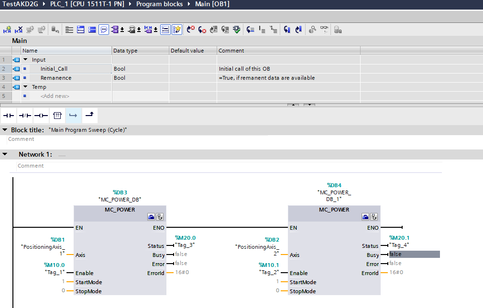Select Main [OB1] breadcrumb item
Screen dimensions: 483x308
pos(212,4)
